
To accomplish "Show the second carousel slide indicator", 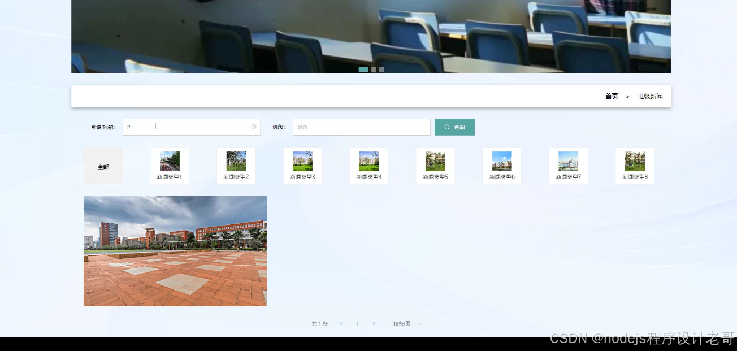I will pos(374,70).
